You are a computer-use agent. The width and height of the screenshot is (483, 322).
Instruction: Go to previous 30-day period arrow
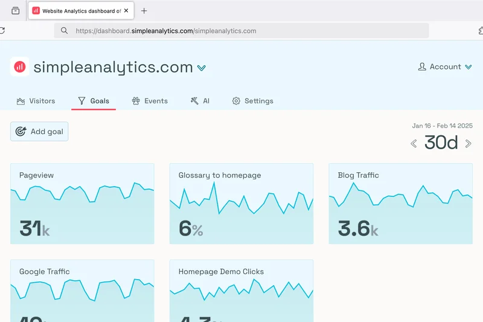coord(414,143)
